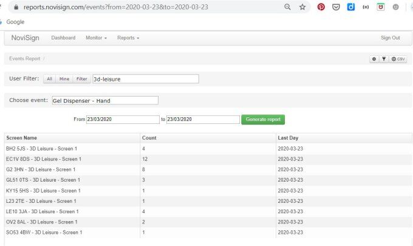Click the Sign Out link
413x246 pixels.
tap(390, 38)
